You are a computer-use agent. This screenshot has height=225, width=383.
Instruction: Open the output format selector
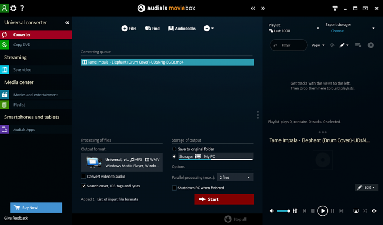click(122, 163)
